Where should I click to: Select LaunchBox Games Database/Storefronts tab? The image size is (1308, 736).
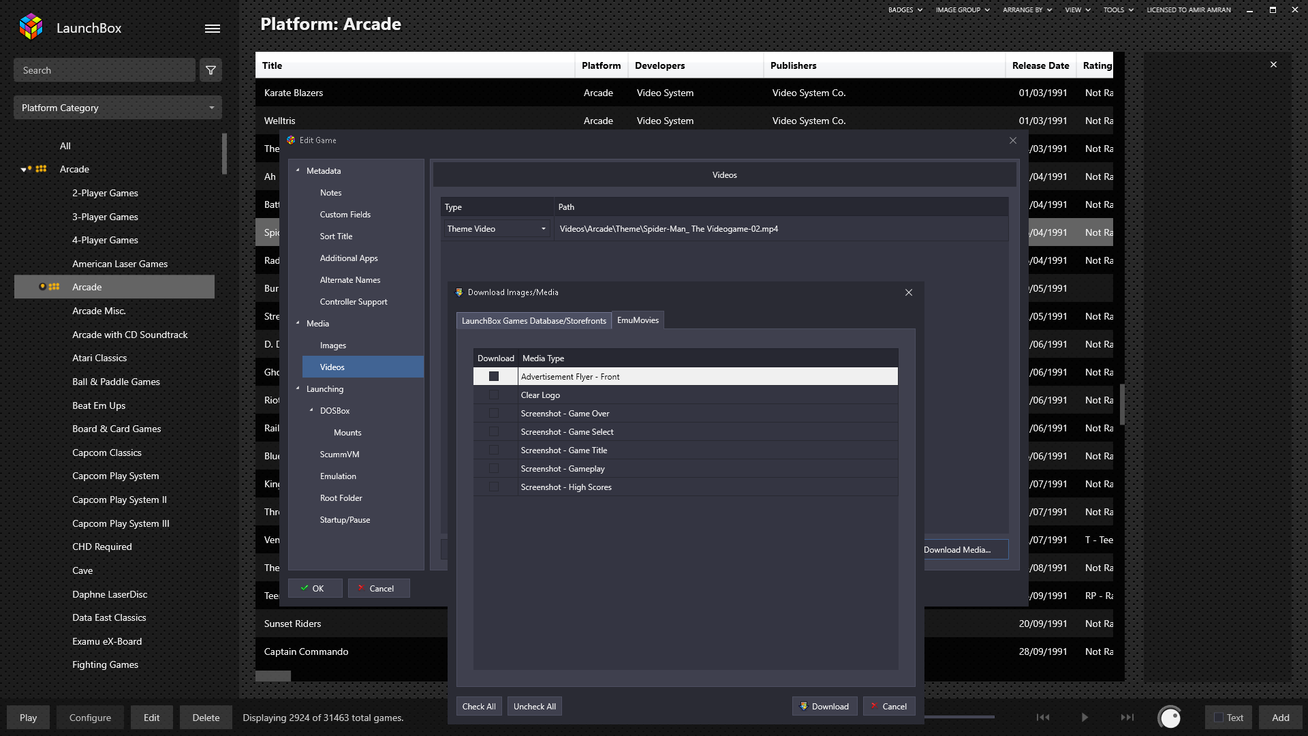(x=534, y=321)
